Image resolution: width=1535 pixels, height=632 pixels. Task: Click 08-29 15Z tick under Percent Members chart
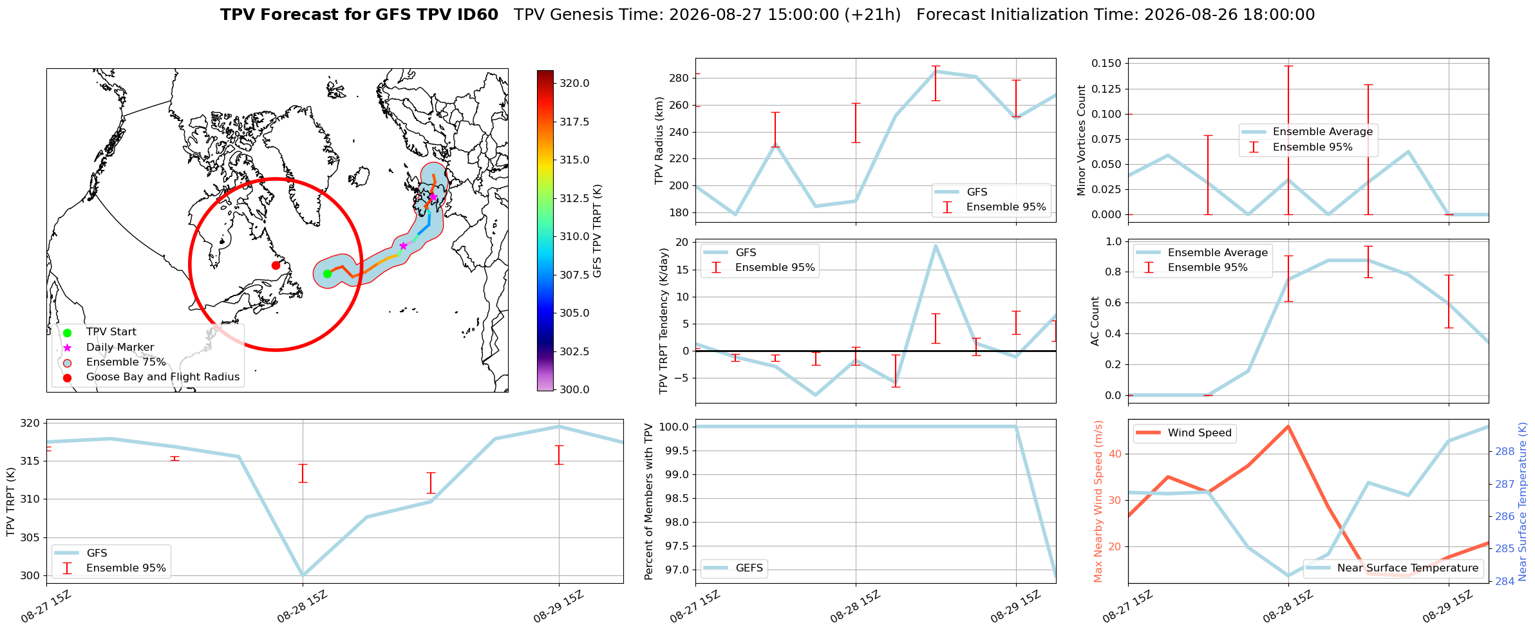click(x=1015, y=608)
